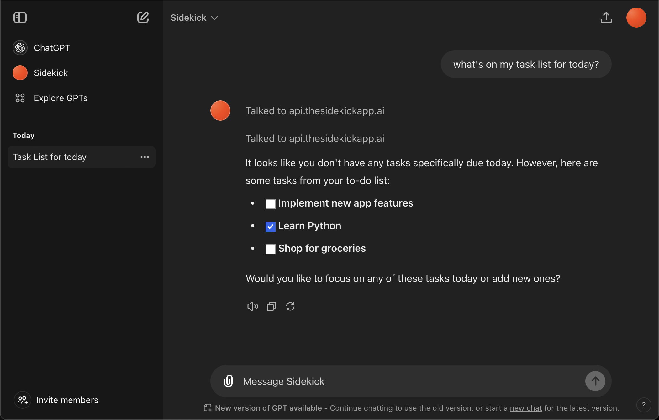Uncheck the Learn Python checkbox
659x420 pixels.
270,226
